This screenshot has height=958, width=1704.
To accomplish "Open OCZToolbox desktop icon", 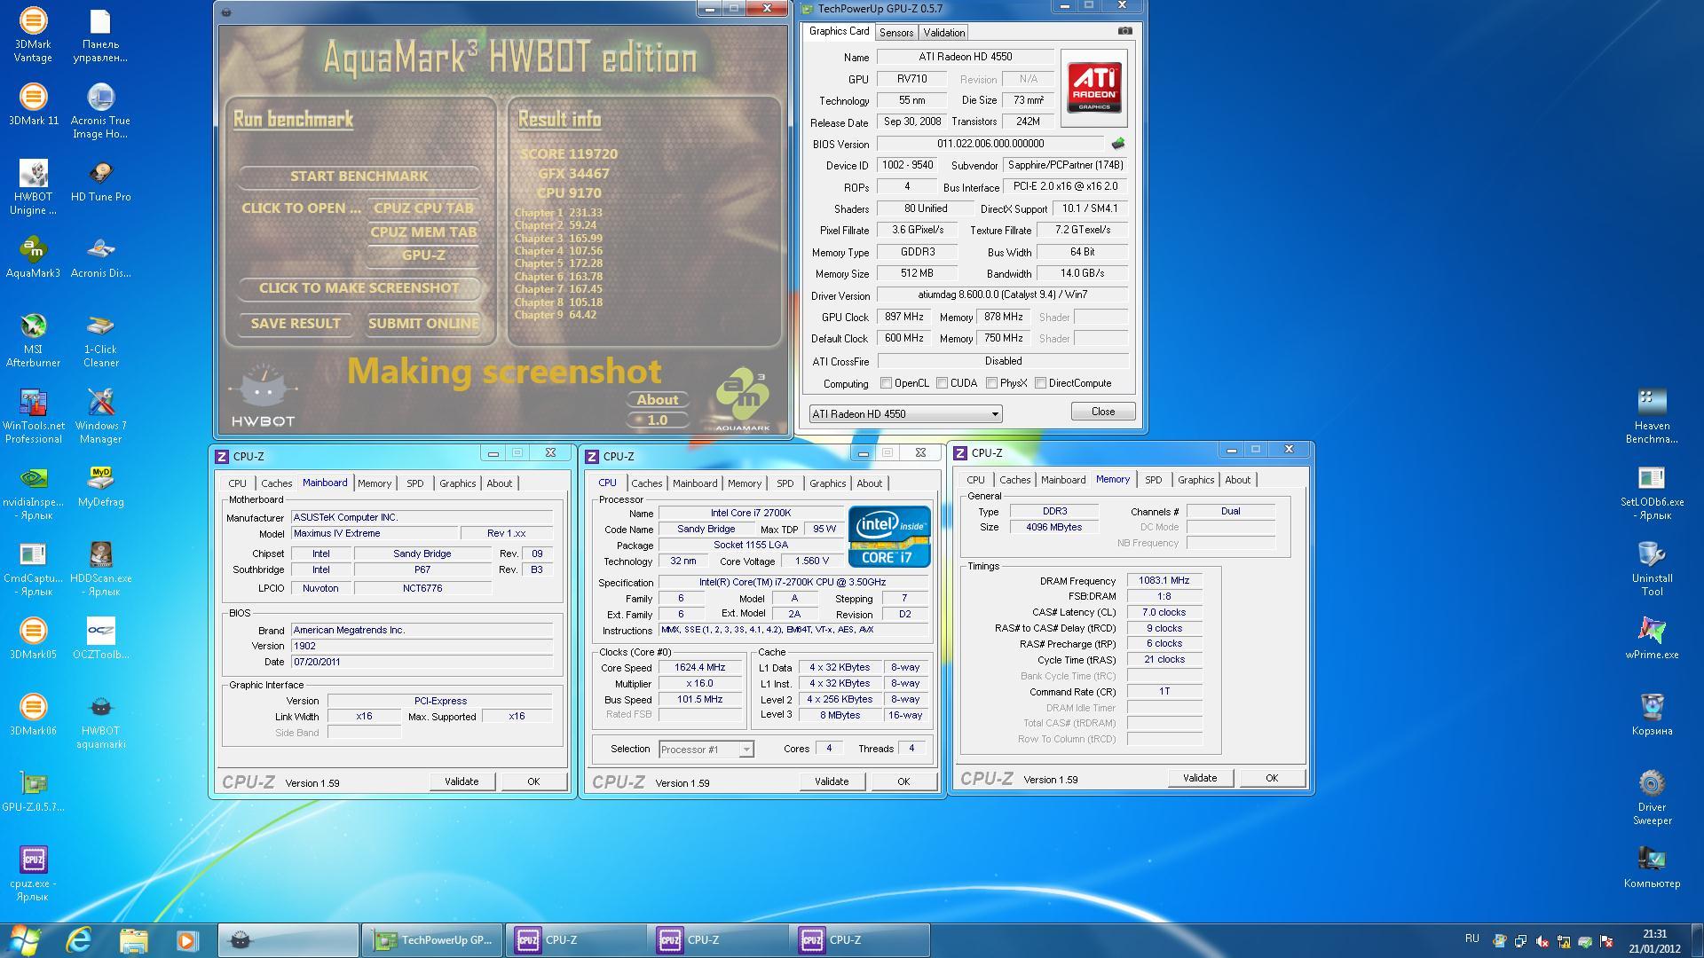I will (x=100, y=639).
